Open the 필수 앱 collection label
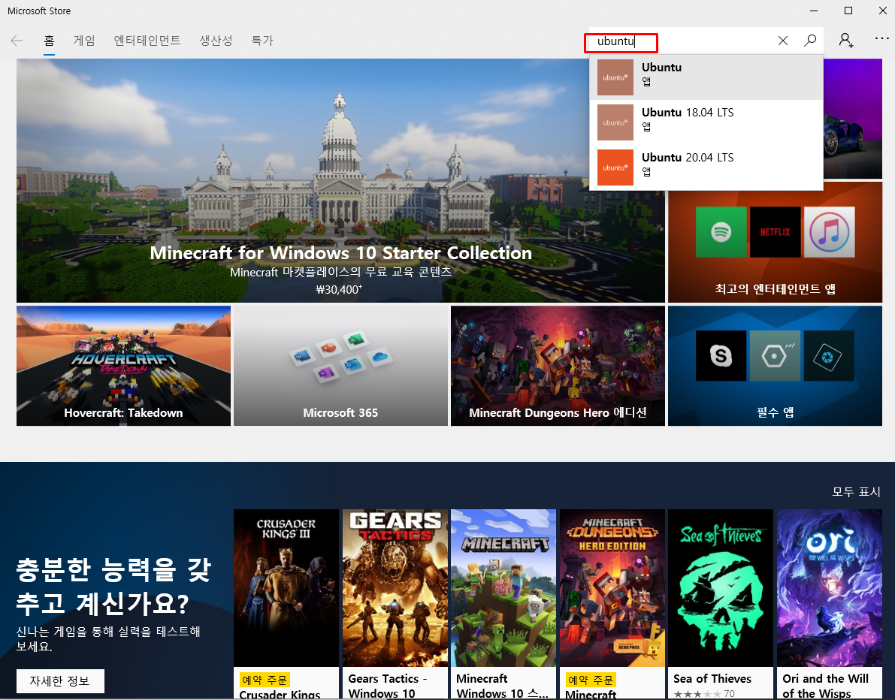Viewport: 895px width, 700px height. coord(775,412)
